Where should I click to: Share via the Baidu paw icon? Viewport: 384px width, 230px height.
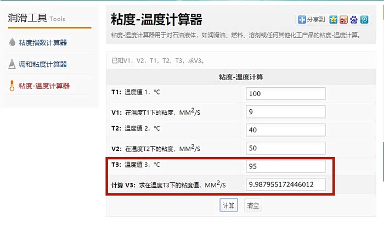tap(354, 20)
